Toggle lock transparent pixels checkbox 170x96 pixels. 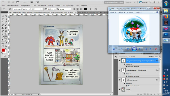127,57
